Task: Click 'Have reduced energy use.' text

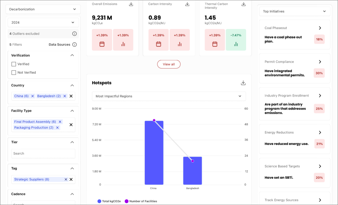Action: pos(286,144)
